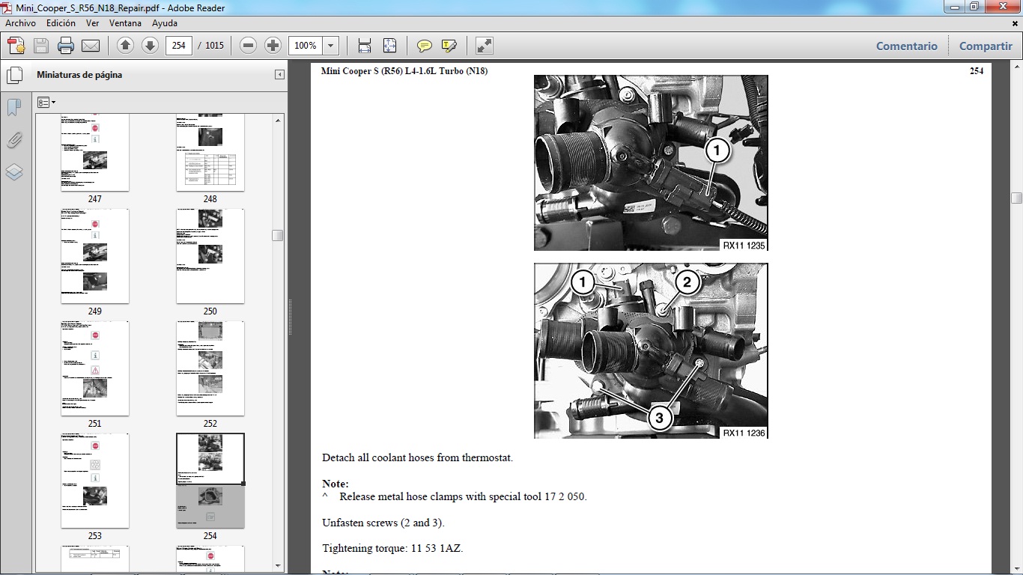1023x575 pixels.
Task: Select page 247 thumbnail
Action: pos(94,153)
